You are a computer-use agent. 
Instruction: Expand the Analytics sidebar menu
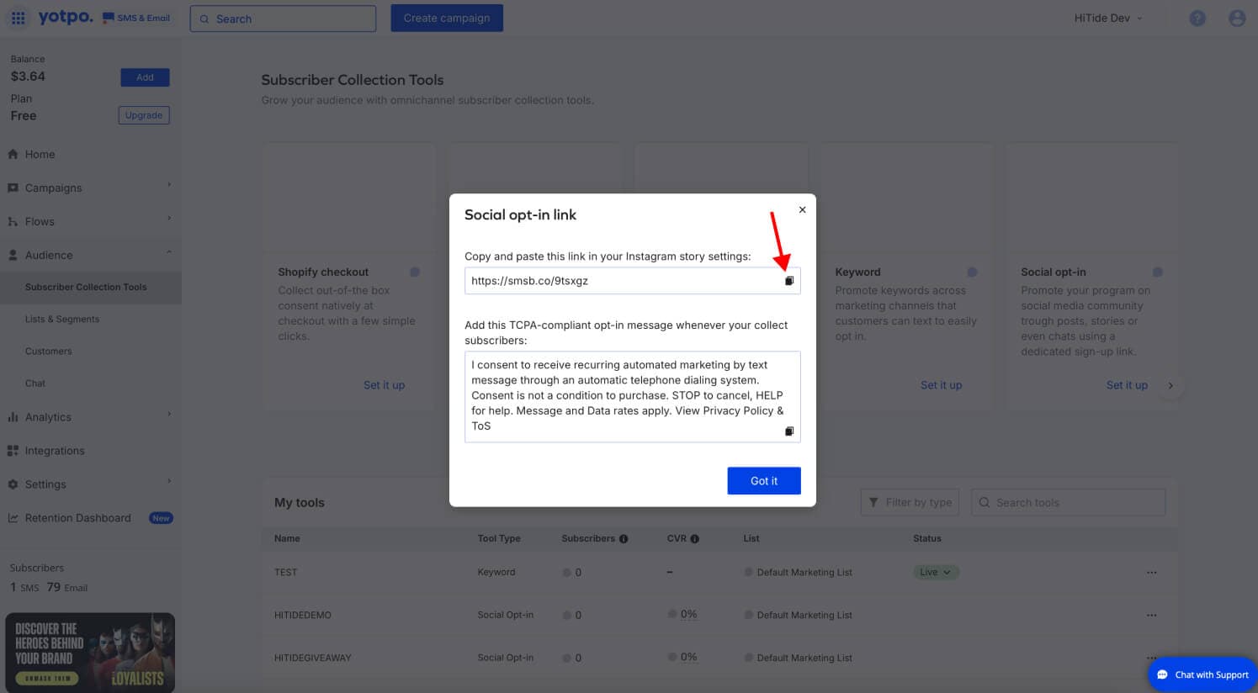click(x=90, y=417)
